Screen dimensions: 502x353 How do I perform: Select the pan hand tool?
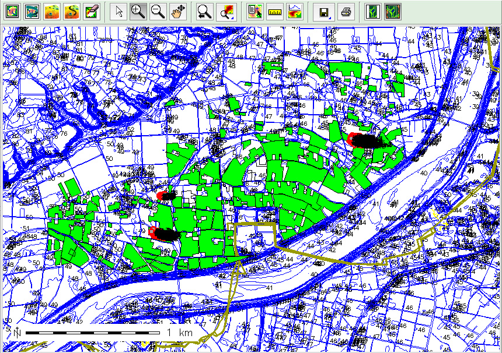[x=178, y=12]
